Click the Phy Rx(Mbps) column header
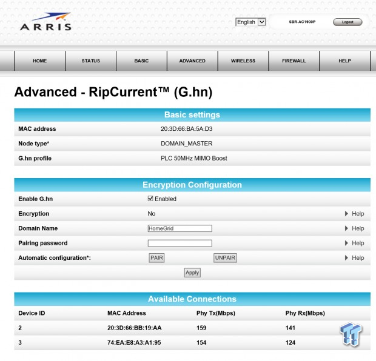The width and height of the screenshot is (376, 361). (305, 313)
